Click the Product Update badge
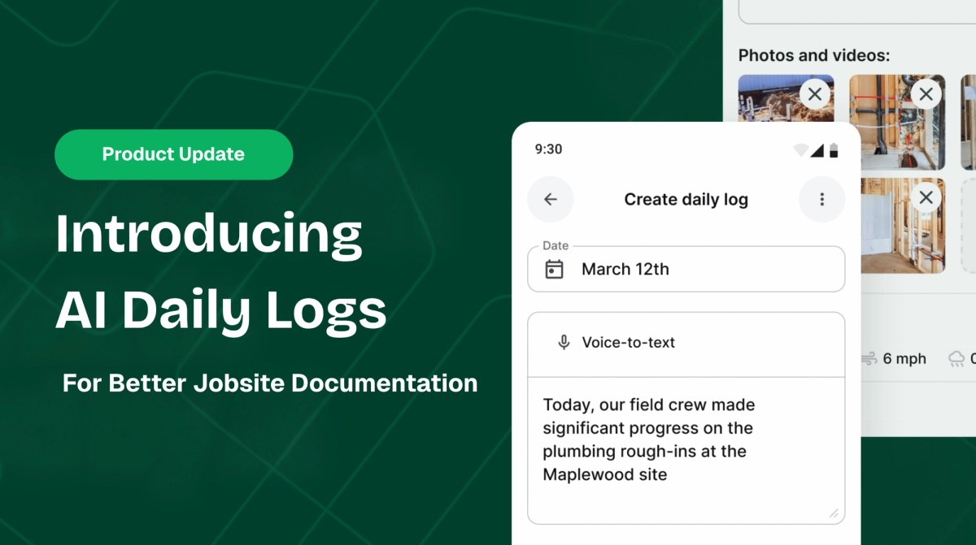The height and width of the screenshot is (545, 976). [173, 154]
